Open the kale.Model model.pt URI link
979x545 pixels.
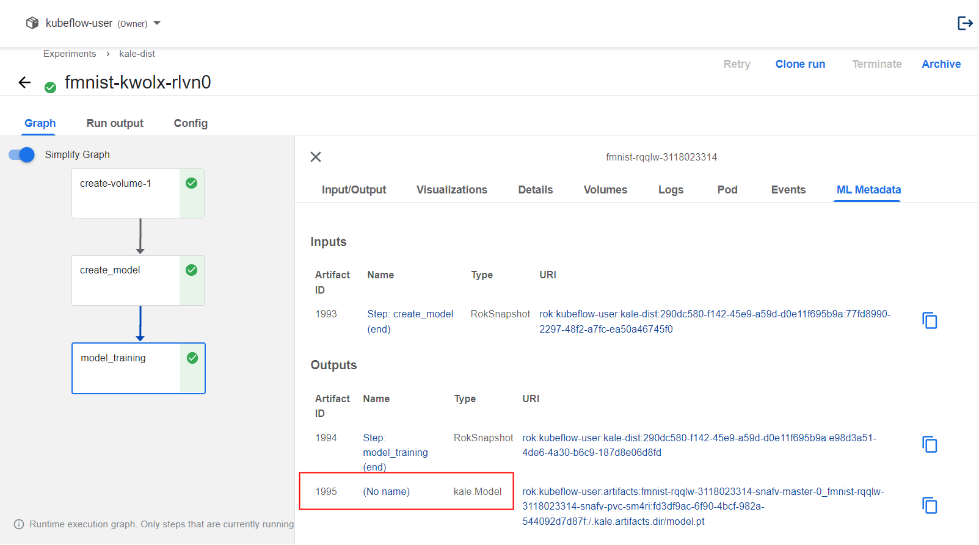(702, 507)
